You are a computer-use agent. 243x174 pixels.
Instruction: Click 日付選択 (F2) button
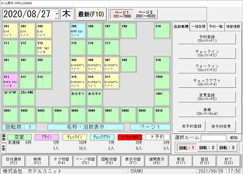[x=13, y=161]
